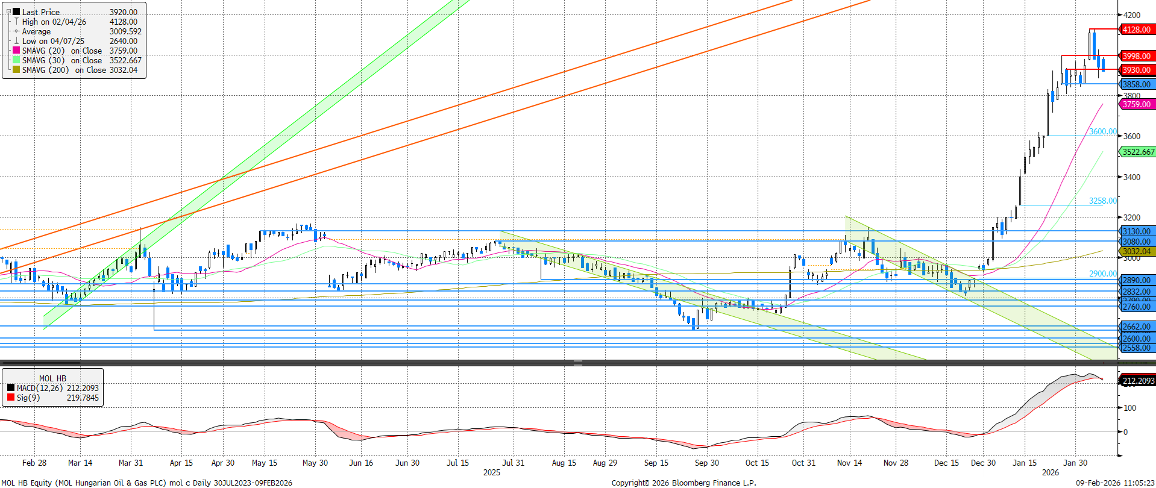Click the green 3522.667 axis tag
This screenshot has width=1156, height=488.
click(1138, 152)
